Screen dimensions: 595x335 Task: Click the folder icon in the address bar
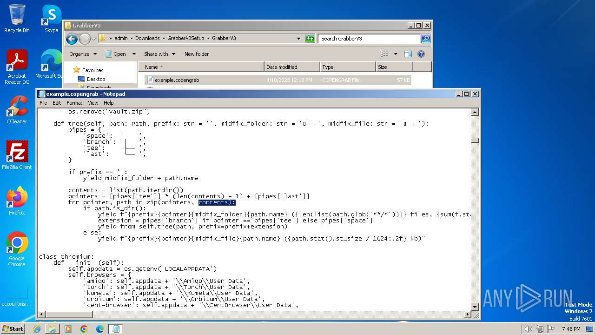(x=102, y=39)
